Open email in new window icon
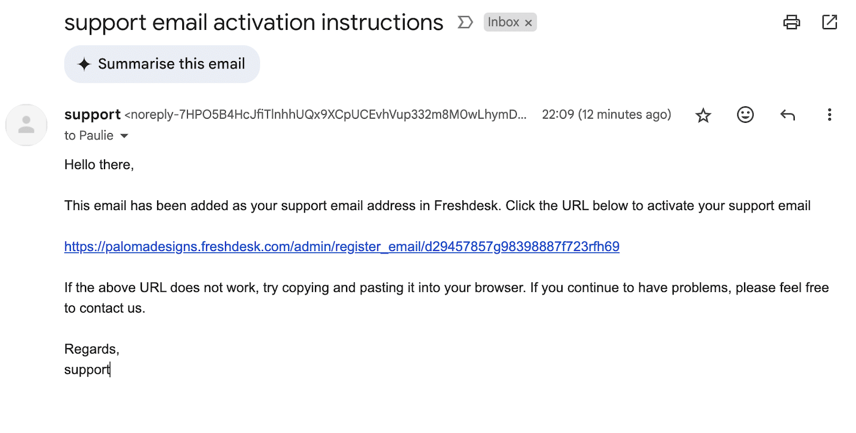The image size is (856, 433). point(829,22)
